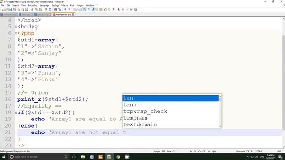285x160 pixels.
Task: Collapse the body tag fold marker
Action: point(16,27)
